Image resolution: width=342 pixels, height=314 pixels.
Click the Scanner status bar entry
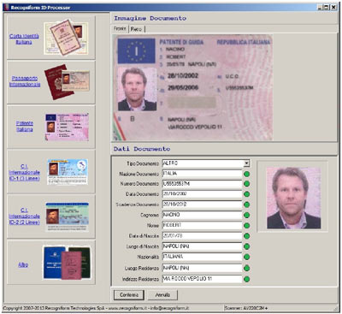(246, 308)
